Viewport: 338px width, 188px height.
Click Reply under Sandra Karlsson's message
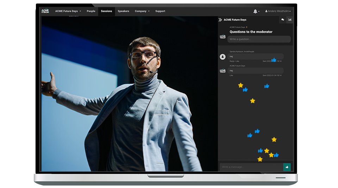coord(232,61)
